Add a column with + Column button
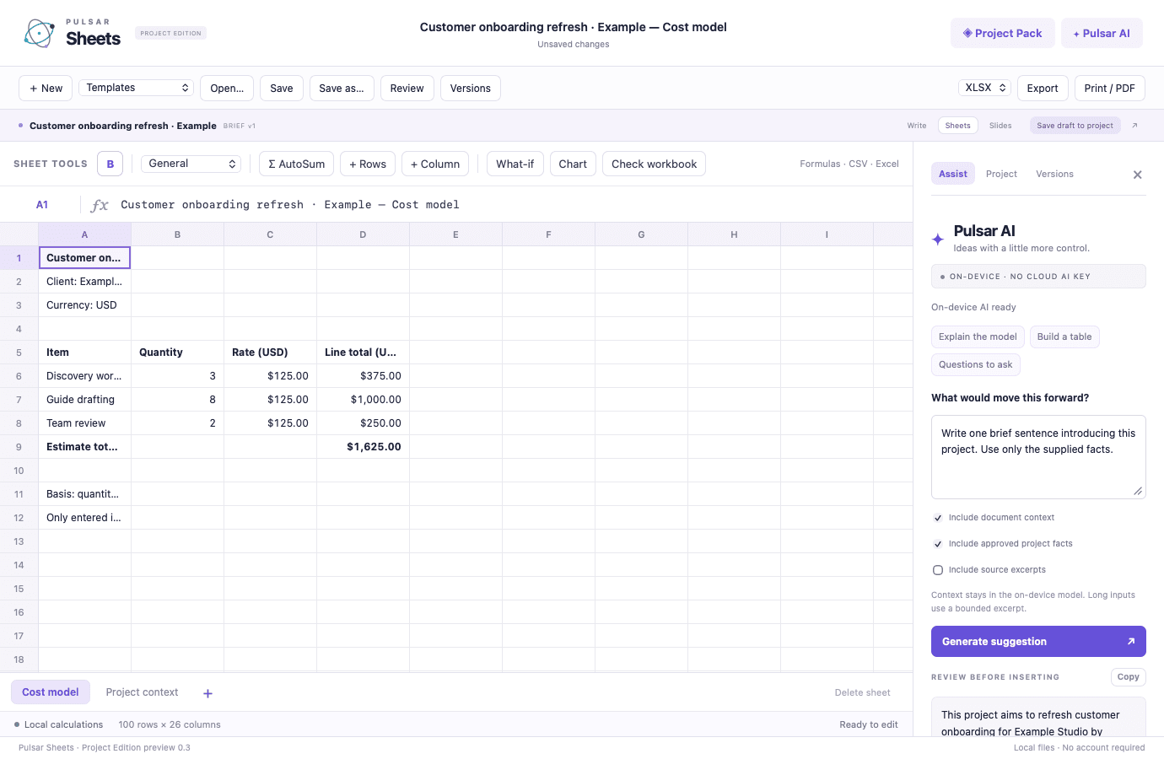1164x759 pixels. (x=435, y=164)
